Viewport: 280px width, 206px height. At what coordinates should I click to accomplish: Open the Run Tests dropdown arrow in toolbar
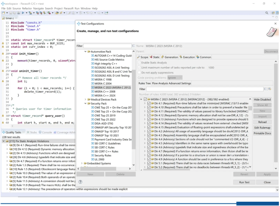pyautogui.click(x=26, y=13)
